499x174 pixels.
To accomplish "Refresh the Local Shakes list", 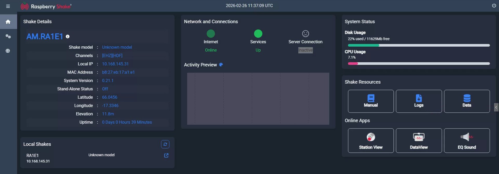I will point(165,144).
